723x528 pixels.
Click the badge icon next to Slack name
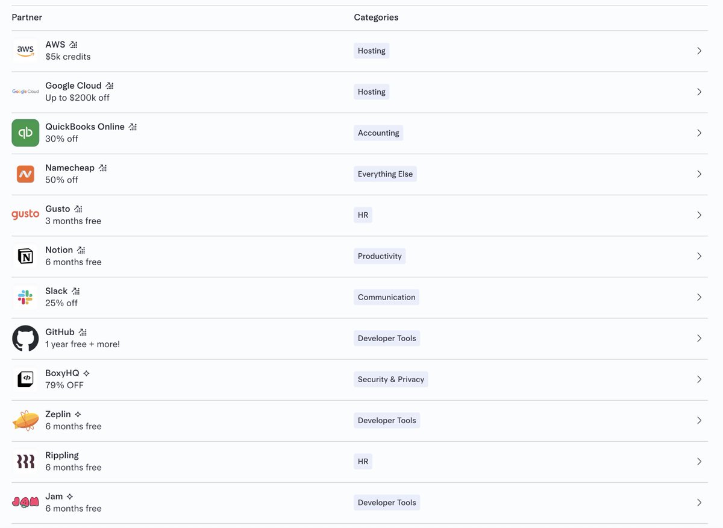point(75,291)
